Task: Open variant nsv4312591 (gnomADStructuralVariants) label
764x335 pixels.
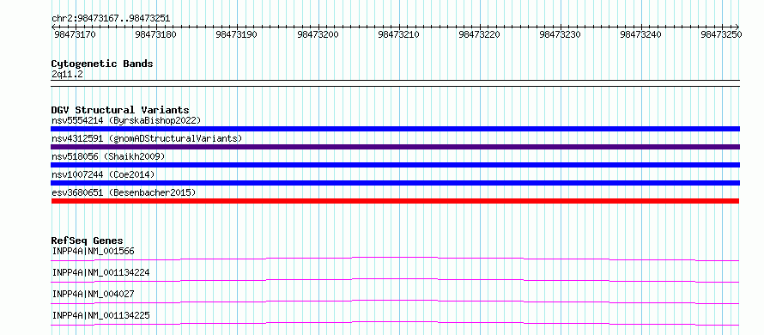Action: coord(147,138)
